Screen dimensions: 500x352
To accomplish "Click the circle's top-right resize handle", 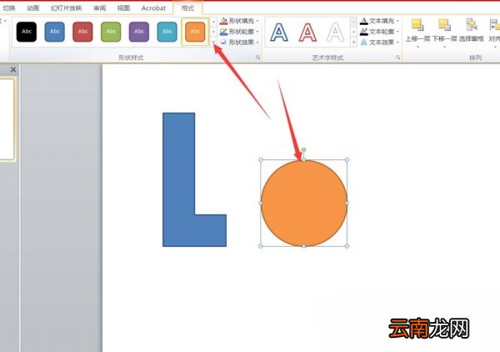I will click(x=347, y=160).
